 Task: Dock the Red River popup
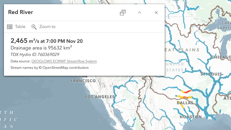point(122,13)
